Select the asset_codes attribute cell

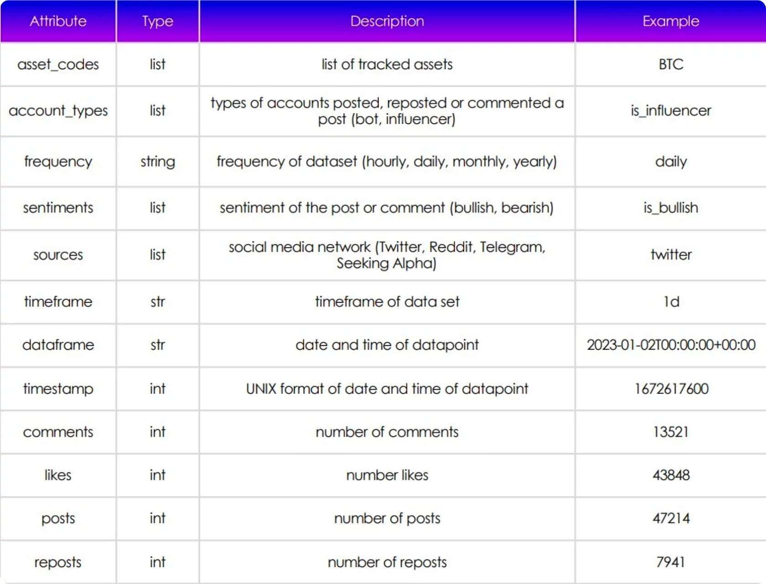(58, 64)
